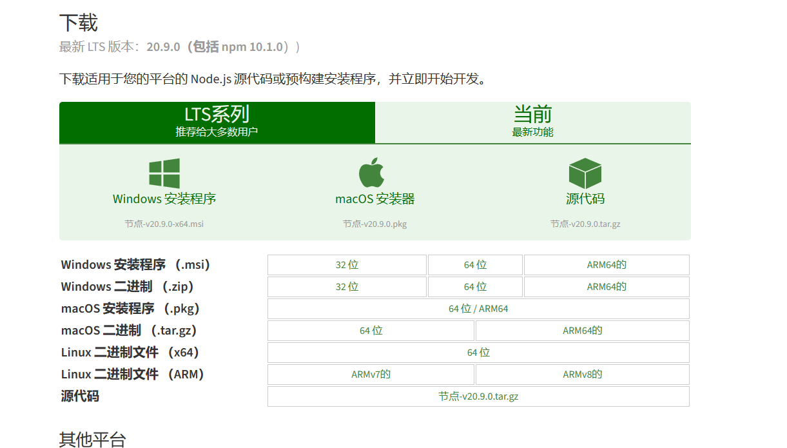Viewport: 787px width, 448px height.
Task: Switch to the 当前 latest features tab
Action: pos(532,122)
